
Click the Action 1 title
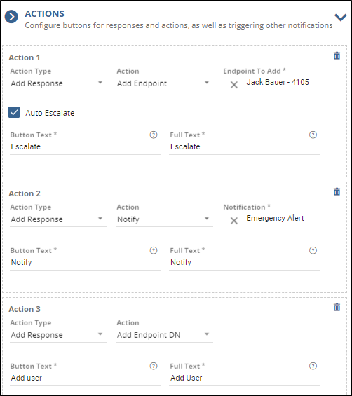25,57
